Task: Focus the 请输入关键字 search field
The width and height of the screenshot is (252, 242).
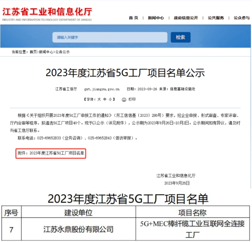Action: (110, 37)
